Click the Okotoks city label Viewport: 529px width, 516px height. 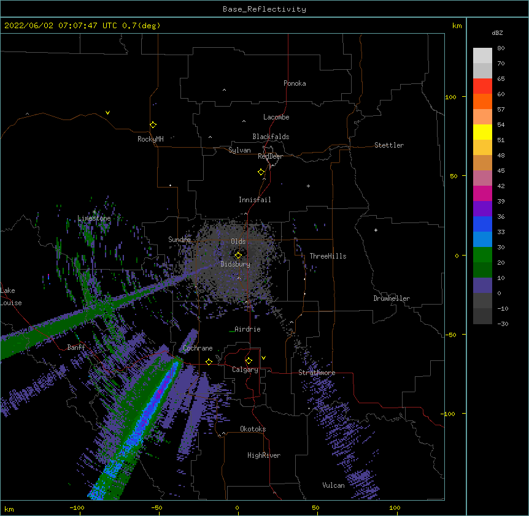pos(253,429)
